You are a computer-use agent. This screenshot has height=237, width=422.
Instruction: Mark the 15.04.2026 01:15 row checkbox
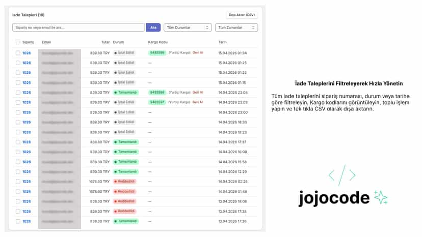click(x=18, y=82)
